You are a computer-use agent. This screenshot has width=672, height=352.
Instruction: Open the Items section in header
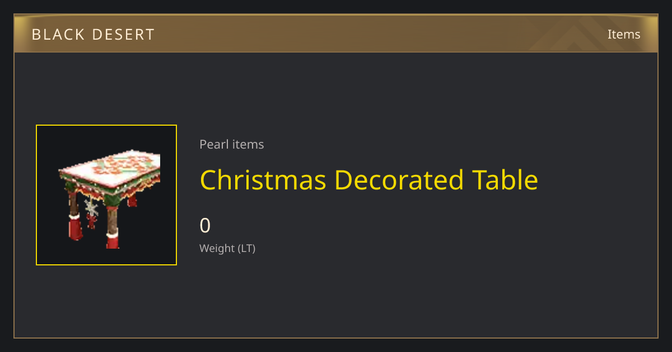click(x=624, y=34)
